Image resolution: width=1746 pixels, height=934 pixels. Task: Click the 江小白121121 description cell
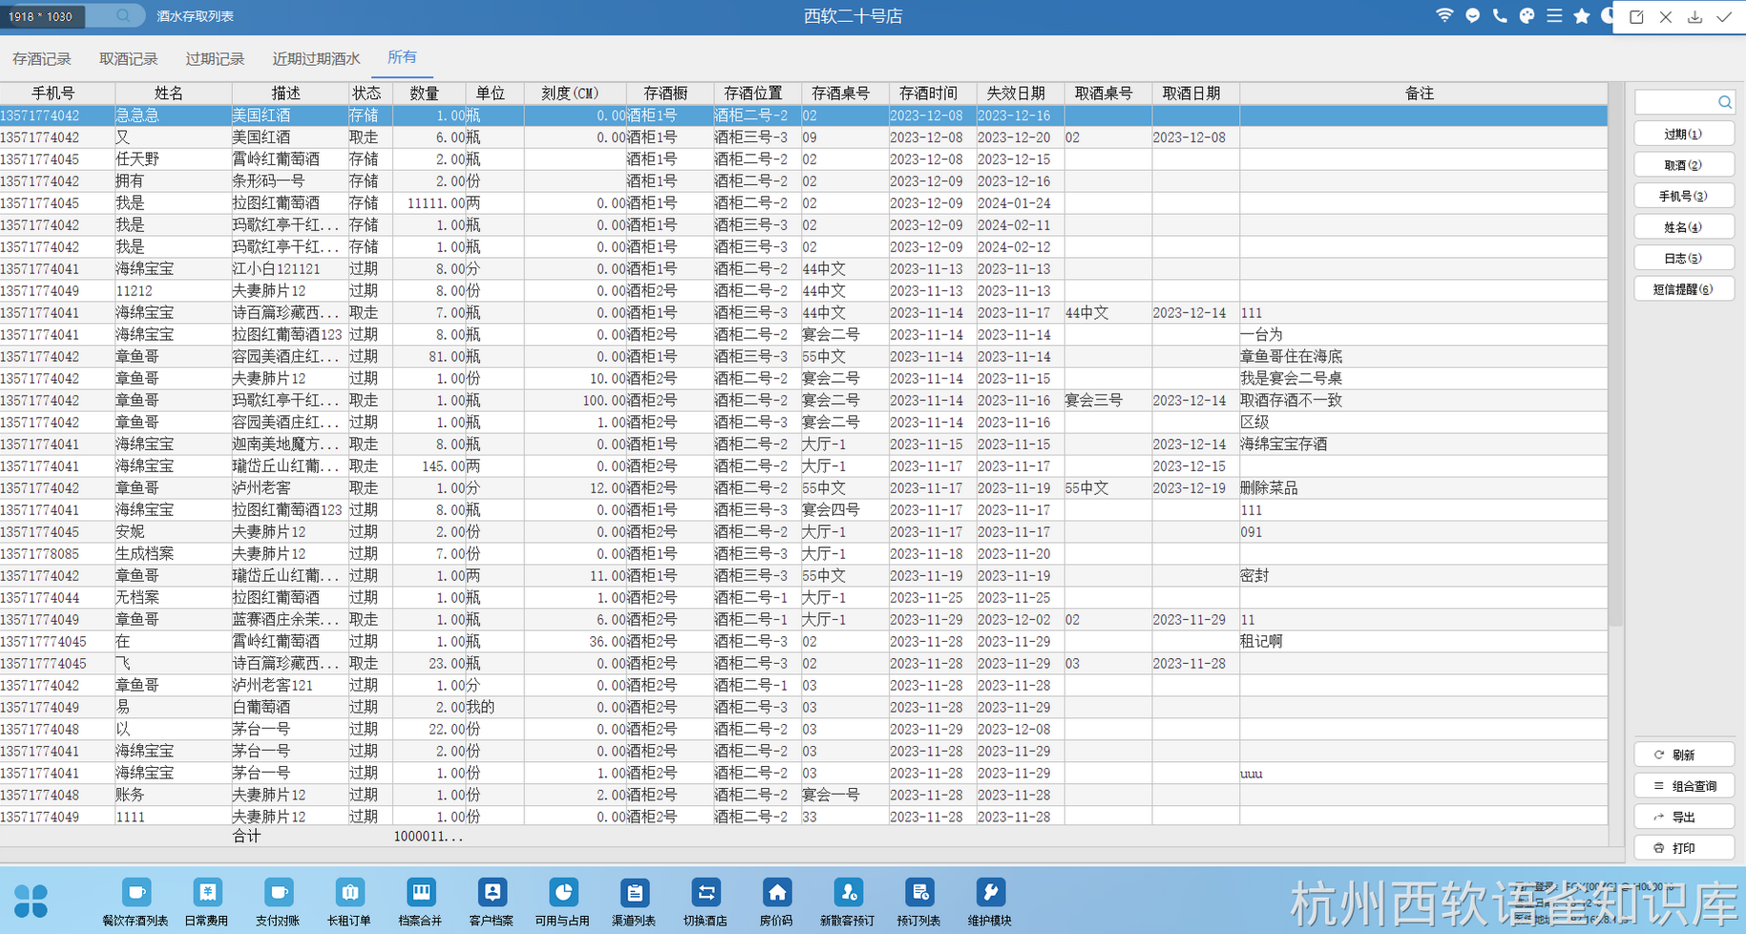[x=289, y=269]
